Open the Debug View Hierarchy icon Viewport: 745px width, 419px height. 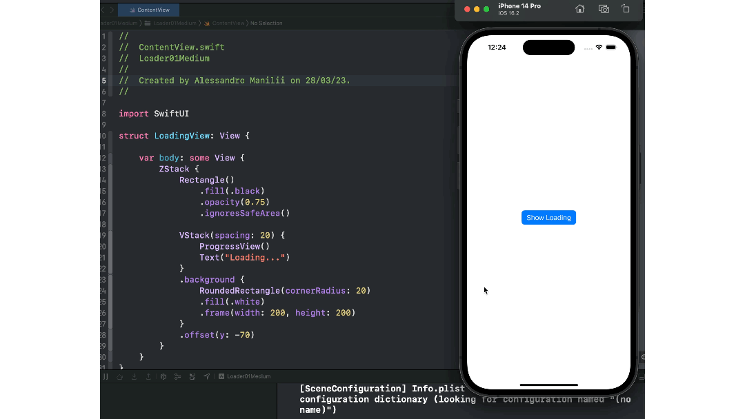coord(163,376)
